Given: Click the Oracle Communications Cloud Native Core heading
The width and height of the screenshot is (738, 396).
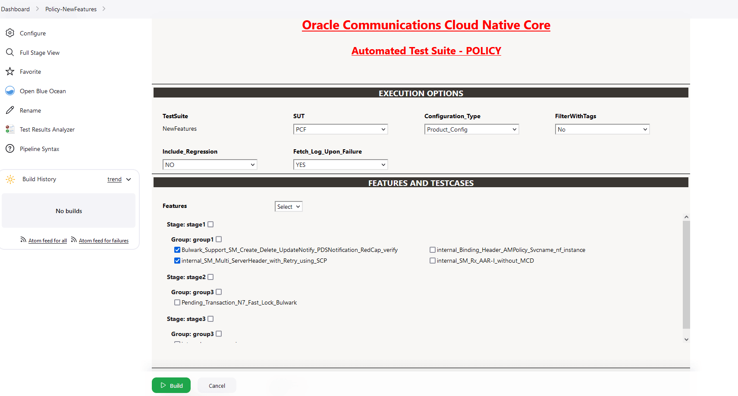Looking at the screenshot, I should tap(426, 25).
